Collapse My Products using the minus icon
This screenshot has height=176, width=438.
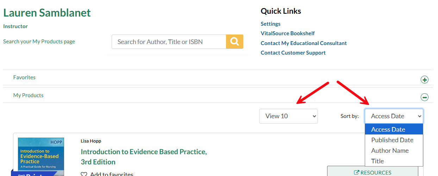(x=425, y=97)
